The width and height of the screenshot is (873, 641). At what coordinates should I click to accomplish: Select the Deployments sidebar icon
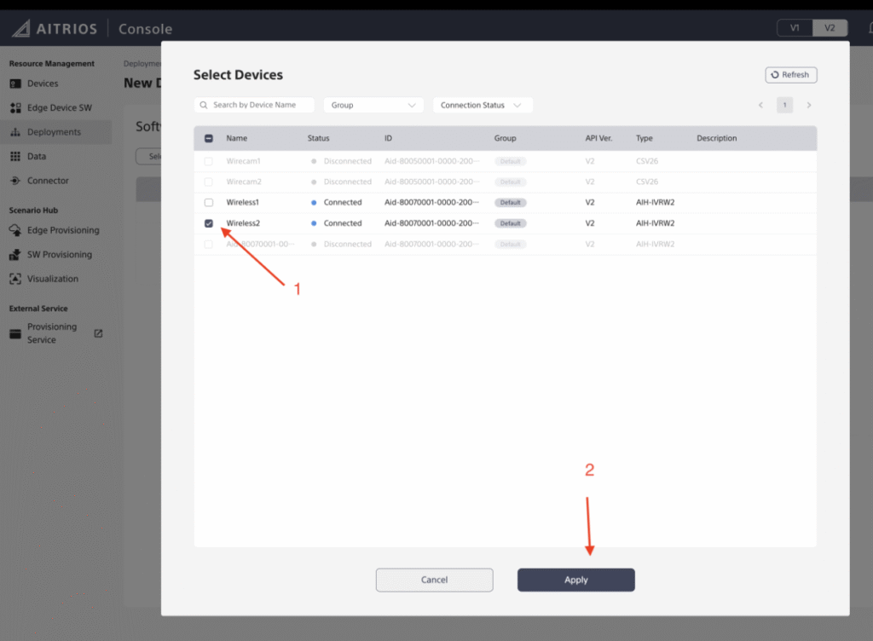[x=15, y=132]
